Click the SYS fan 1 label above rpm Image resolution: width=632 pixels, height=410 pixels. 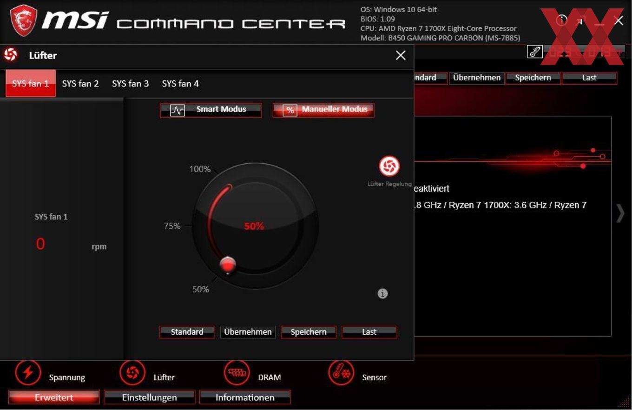point(51,217)
